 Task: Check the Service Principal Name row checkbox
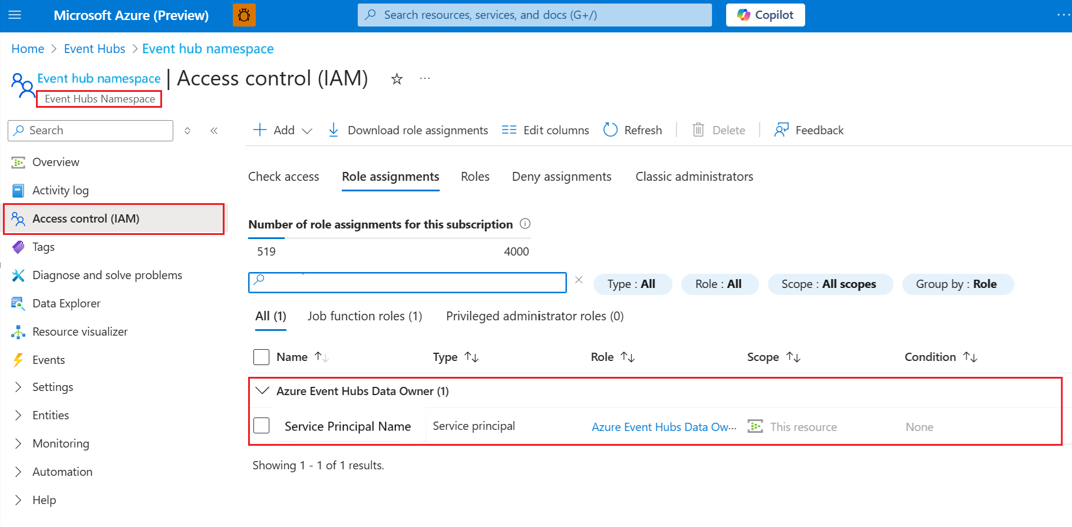(261, 426)
